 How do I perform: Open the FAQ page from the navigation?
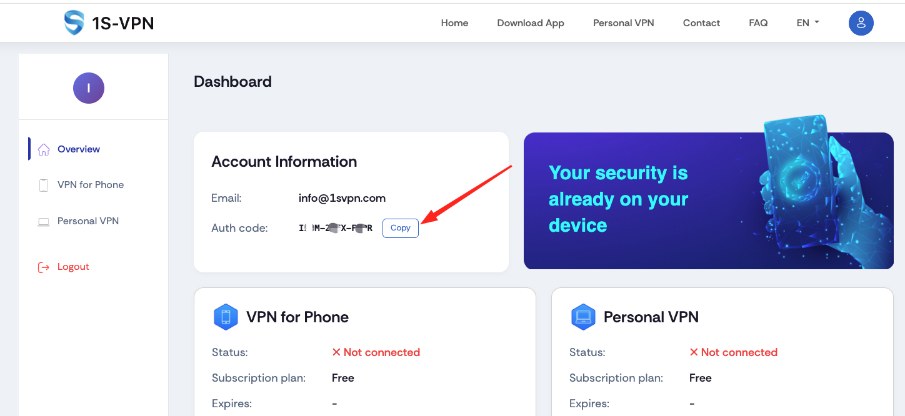point(758,22)
